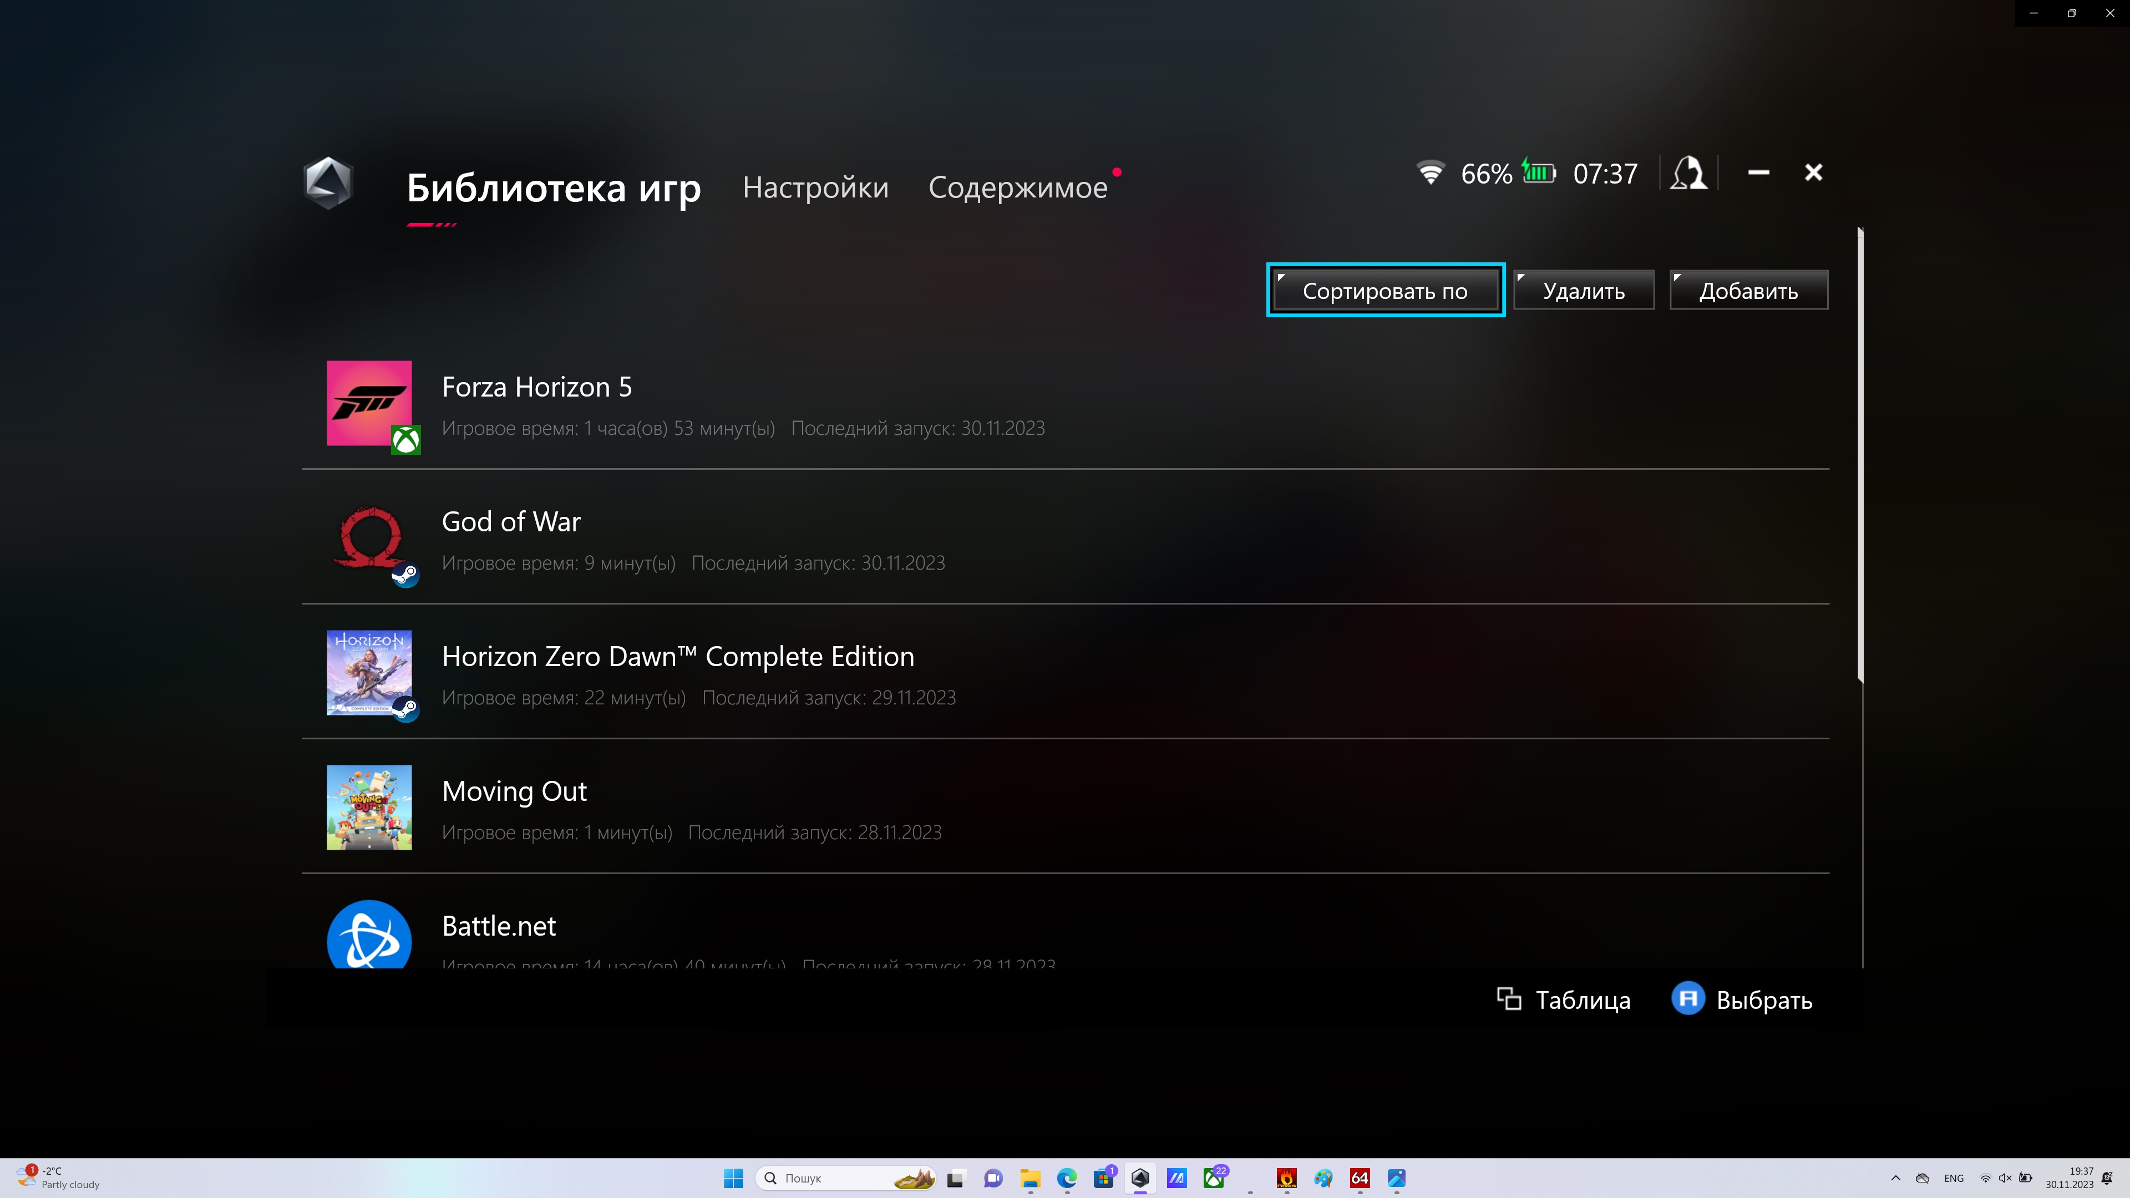The width and height of the screenshot is (2130, 1198).
Task: Select Horizon Zero Dawn™ Complete Edition title
Action: click(678, 657)
